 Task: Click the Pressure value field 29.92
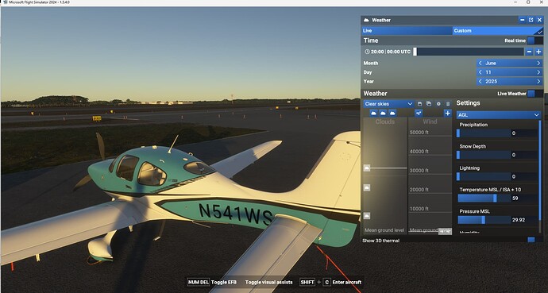point(524,220)
